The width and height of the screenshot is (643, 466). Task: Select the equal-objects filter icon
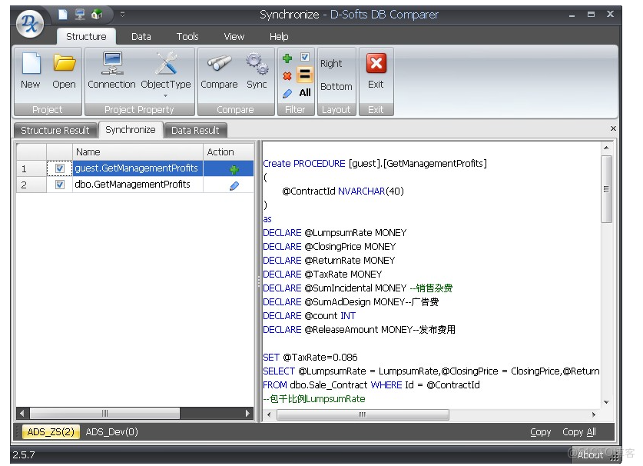click(x=305, y=74)
